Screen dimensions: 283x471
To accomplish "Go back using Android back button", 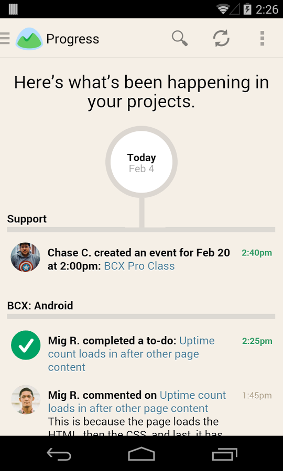I will [x=59, y=454].
